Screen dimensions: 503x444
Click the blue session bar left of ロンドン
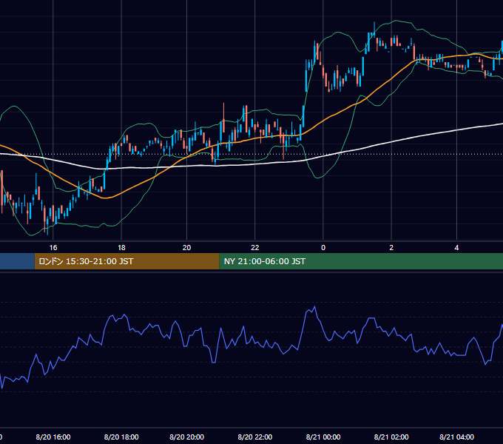[x=17, y=261]
